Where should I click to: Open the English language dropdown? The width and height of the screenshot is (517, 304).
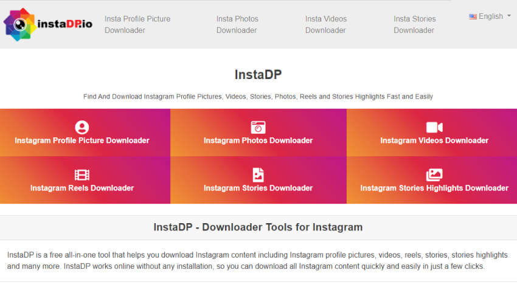tap(490, 16)
